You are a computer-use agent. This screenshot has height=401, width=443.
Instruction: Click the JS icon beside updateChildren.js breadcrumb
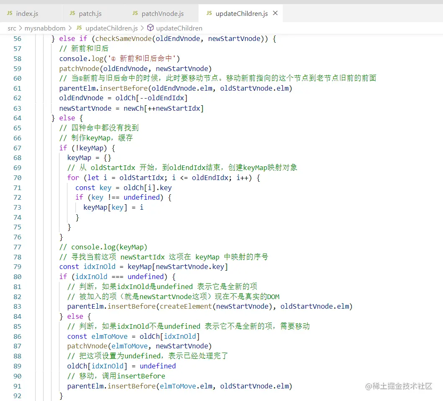coord(79,28)
